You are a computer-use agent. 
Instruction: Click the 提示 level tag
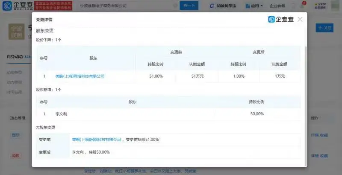click(x=16, y=135)
